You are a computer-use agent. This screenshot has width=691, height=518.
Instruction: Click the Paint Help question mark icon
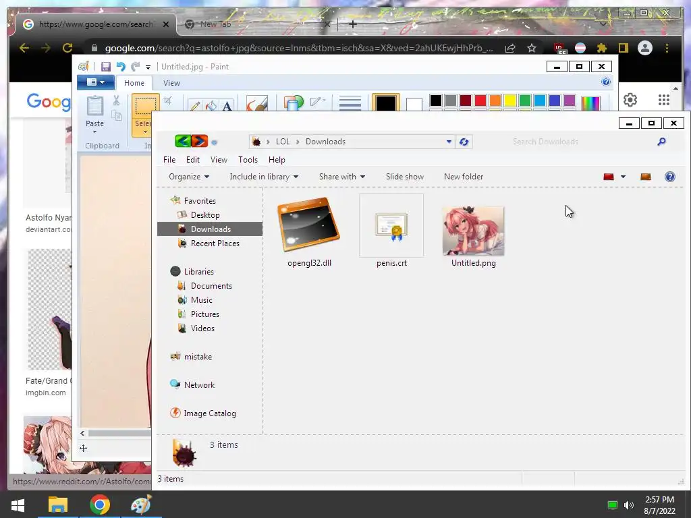(606, 82)
